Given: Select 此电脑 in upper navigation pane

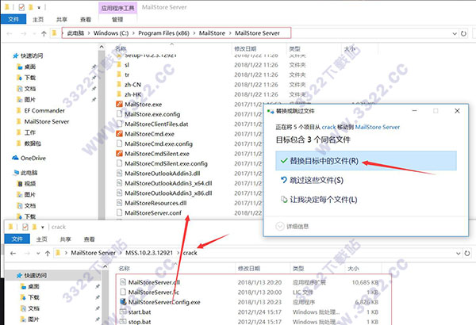Looking at the screenshot, I should click(29, 172).
